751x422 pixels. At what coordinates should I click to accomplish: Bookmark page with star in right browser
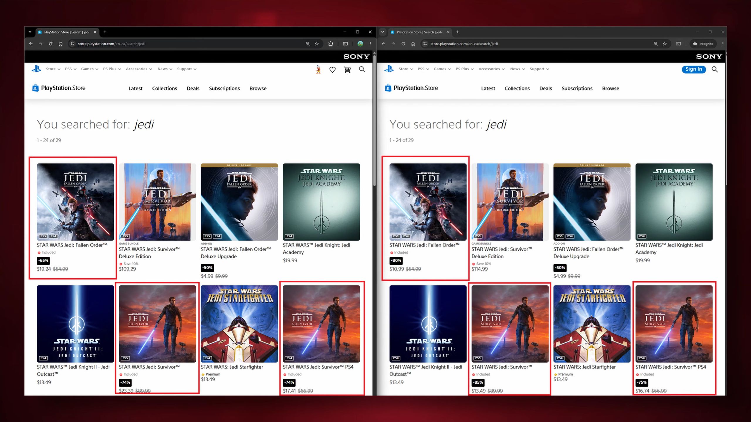[x=665, y=44]
